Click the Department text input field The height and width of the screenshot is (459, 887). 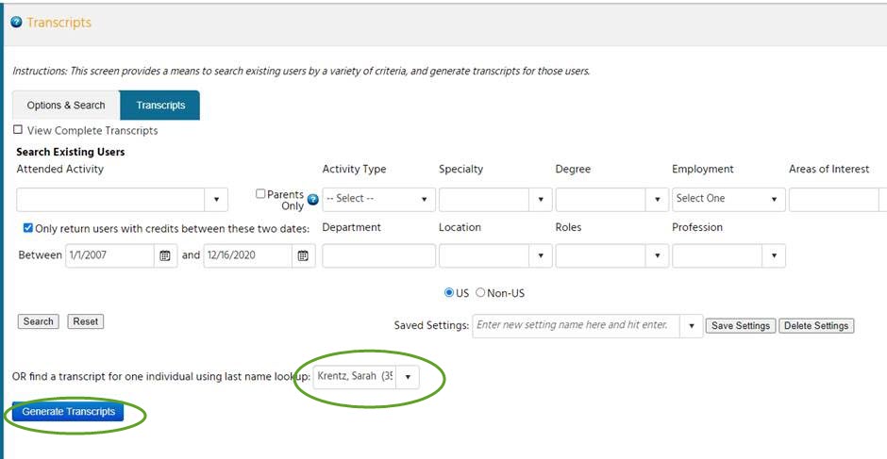coord(378,255)
